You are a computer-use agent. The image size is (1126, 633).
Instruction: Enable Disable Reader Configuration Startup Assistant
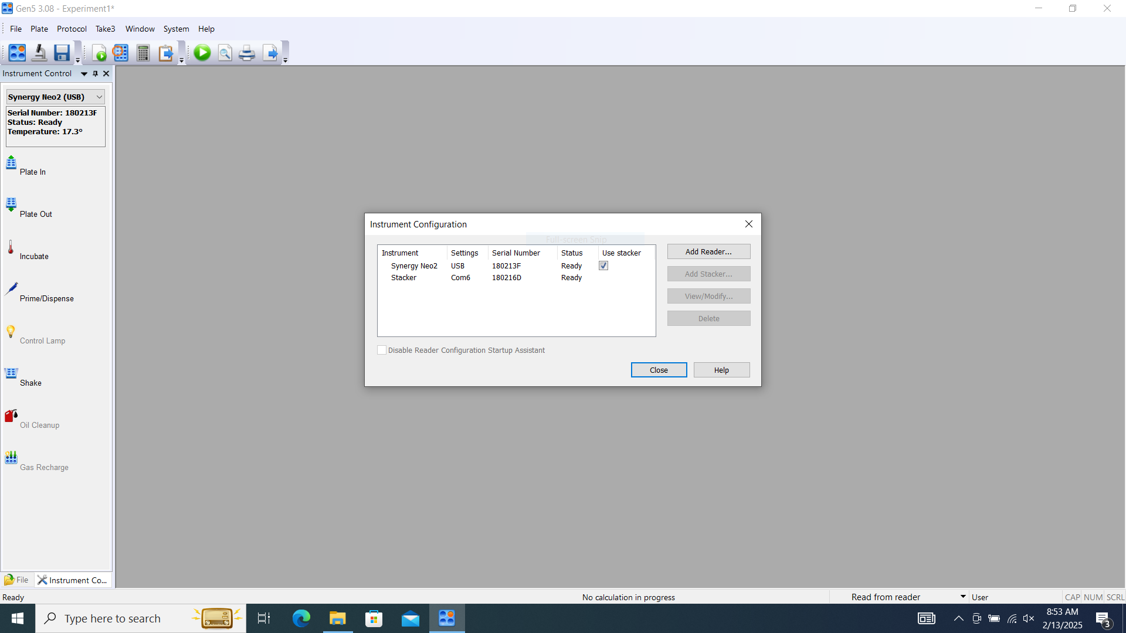coord(381,350)
